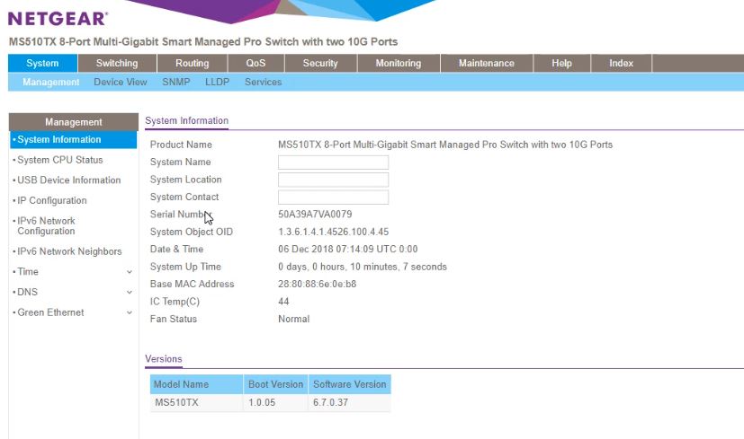The image size is (744, 439).
Task: Click the System Contact input field
Action: click(333, 198)
